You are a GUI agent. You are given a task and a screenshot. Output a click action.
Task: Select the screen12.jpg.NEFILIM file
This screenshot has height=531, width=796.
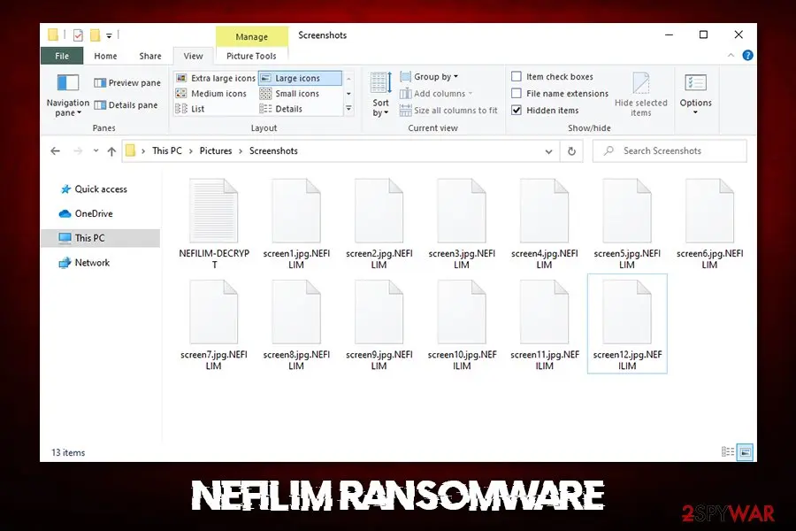(x=627, y=325)
